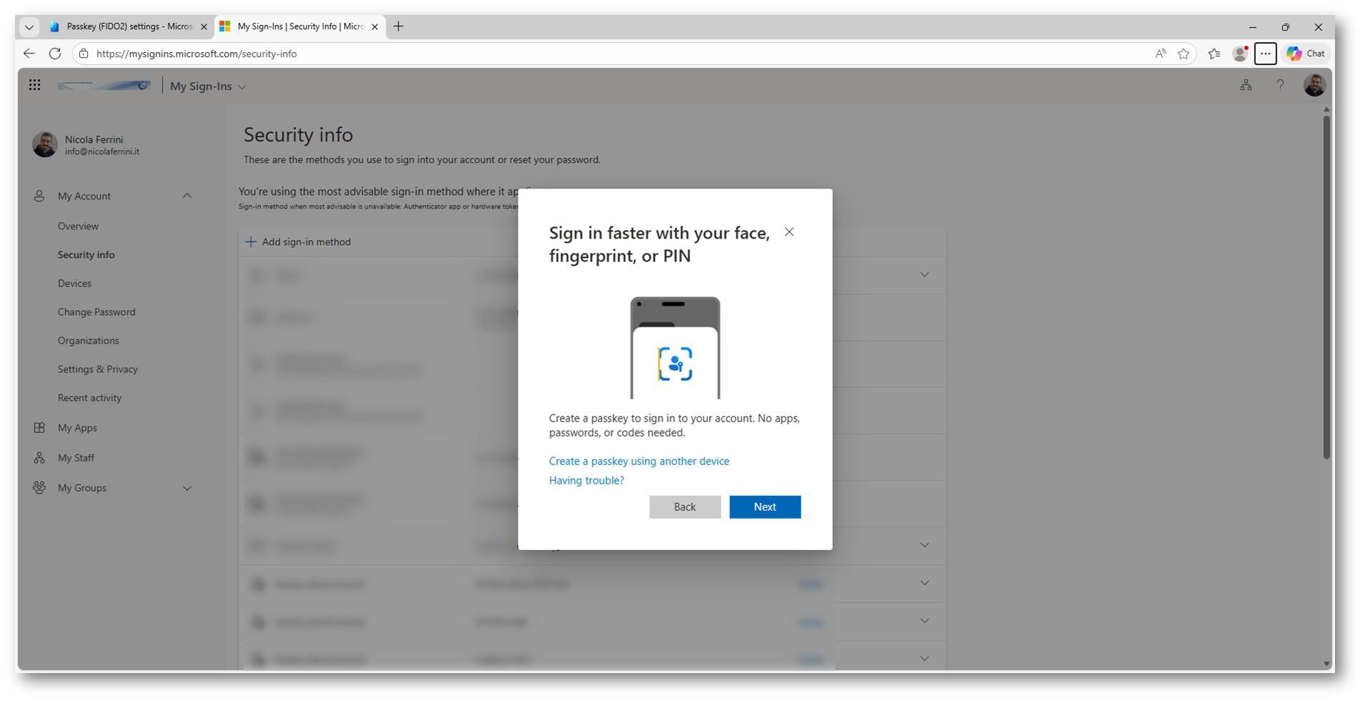Open the Help question mark icon
Screen dimensions: 1365x703
point(1280,85)
